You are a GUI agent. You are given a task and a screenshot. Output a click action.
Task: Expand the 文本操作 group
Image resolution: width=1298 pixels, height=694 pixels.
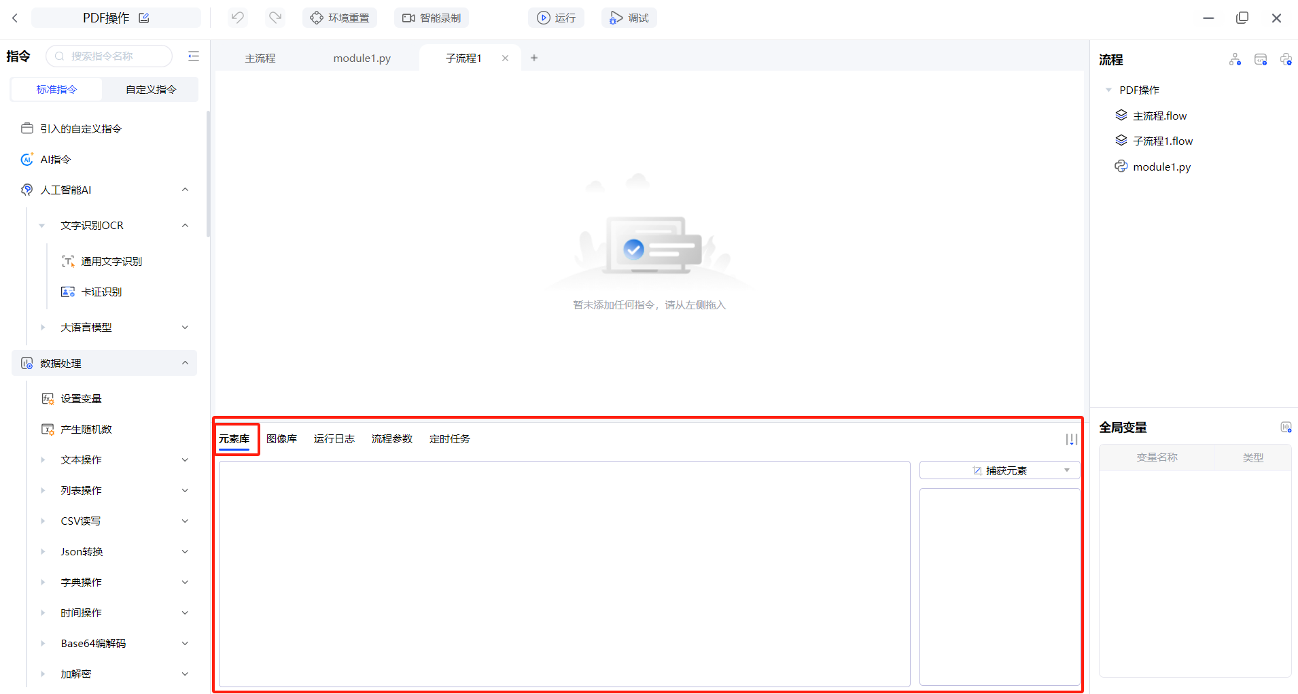coord(185,460)
